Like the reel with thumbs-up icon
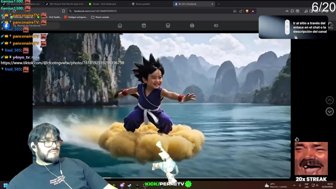Screen dimensions: 336x189 297,139
